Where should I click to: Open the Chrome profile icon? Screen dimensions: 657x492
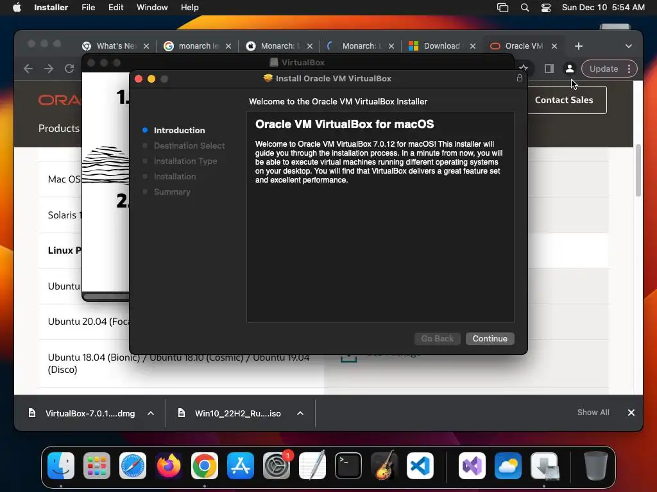coord(570,69)
